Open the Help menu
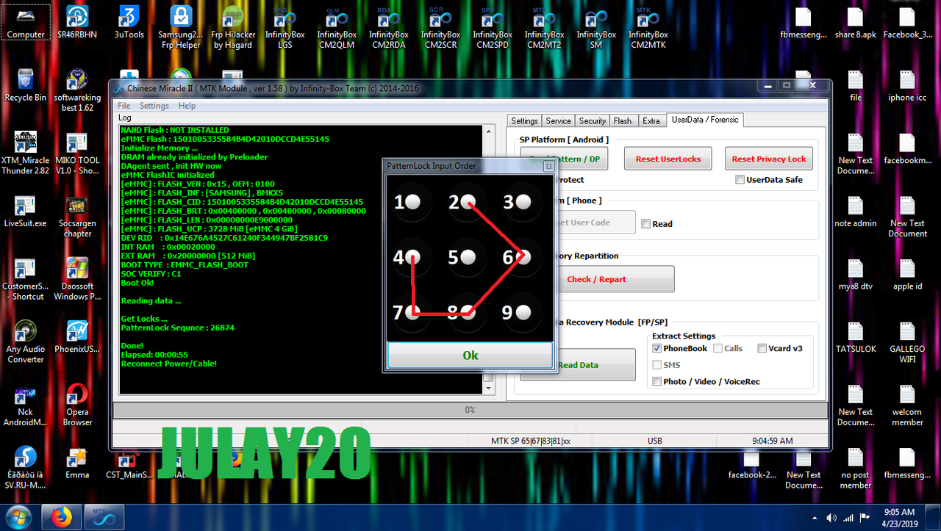The width and height of the screenshot is (941, 531). (x=187, y=106)
